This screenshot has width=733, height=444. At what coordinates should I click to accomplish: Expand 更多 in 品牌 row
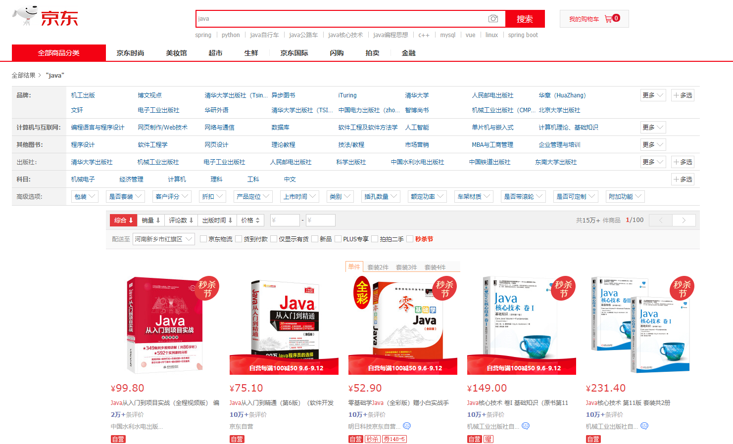[653, 95]
